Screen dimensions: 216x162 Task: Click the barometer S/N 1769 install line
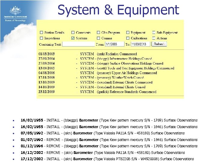coord(109,120)
